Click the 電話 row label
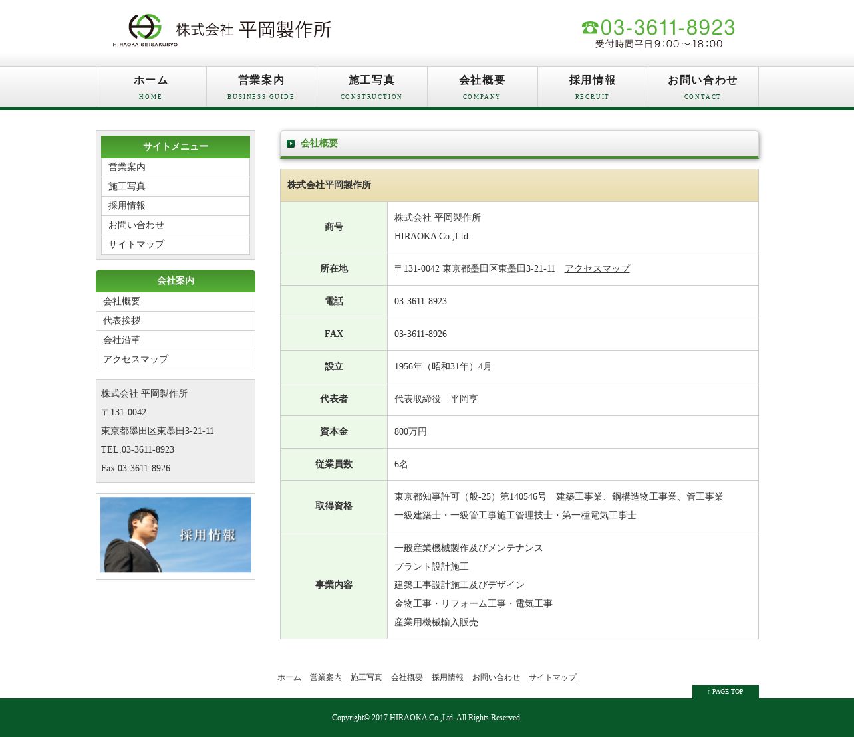 [334, 302]
